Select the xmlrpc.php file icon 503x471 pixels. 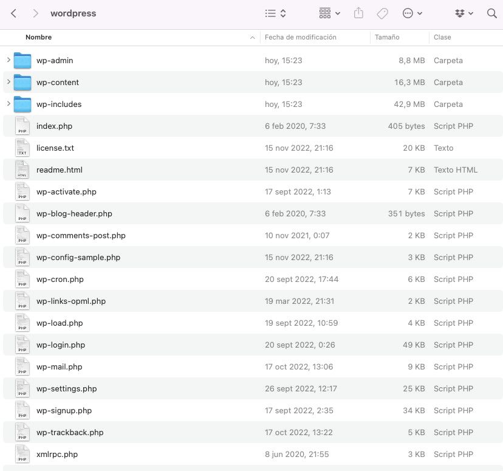click(x=22, y=454)
